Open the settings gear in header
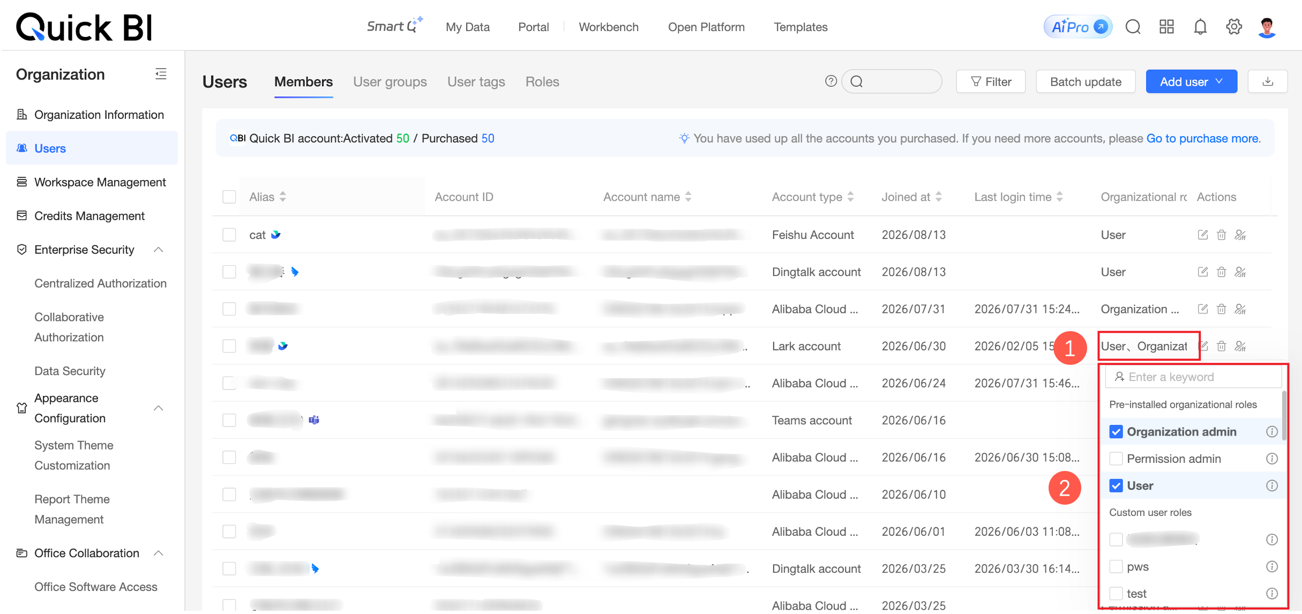This screenshot has width=1302, height=614. pos(1234,27)
